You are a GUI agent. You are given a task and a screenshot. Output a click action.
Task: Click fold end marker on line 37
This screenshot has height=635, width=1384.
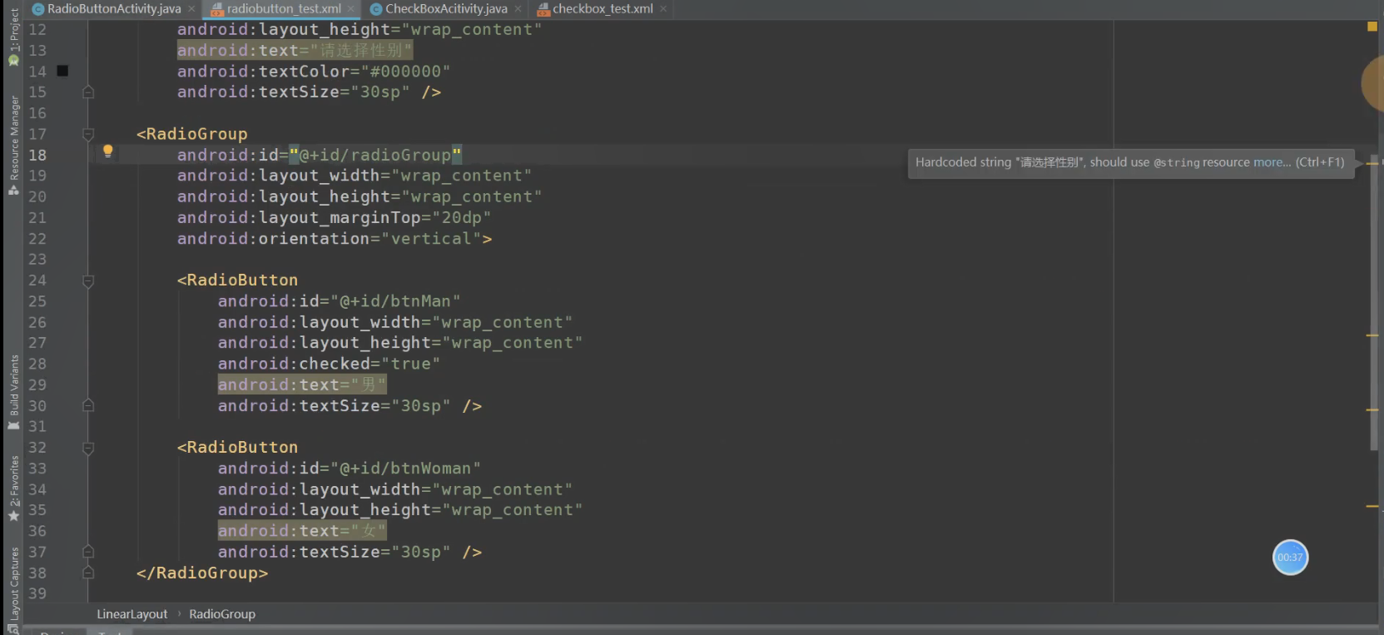[x=88, y=552]
